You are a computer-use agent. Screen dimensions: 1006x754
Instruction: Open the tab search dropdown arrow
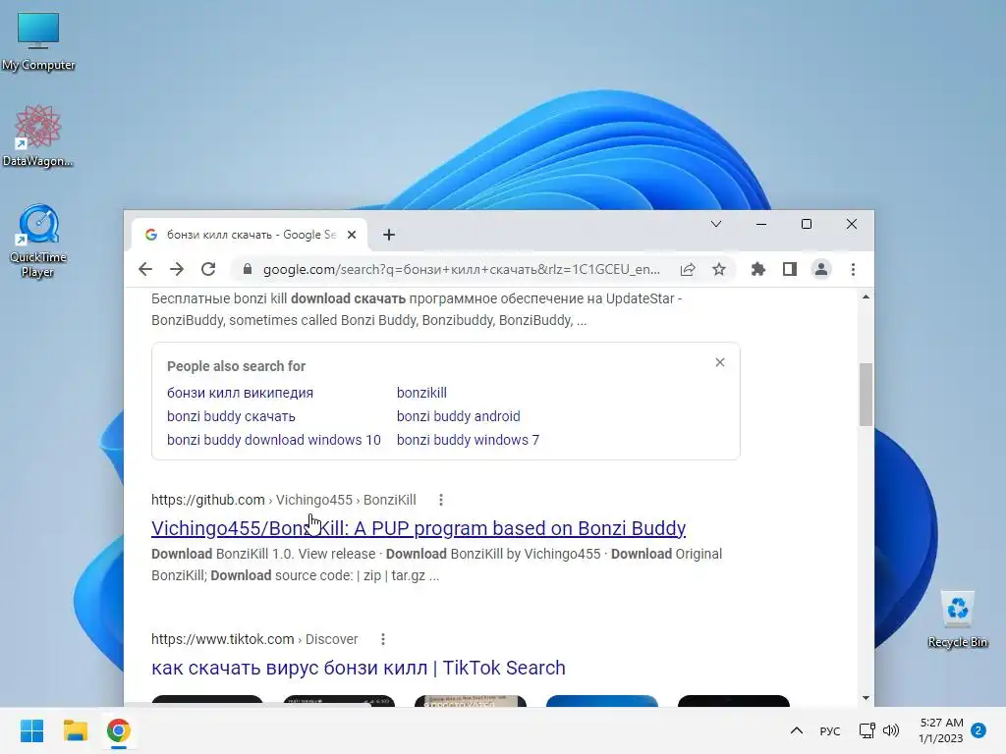[716, 224]
